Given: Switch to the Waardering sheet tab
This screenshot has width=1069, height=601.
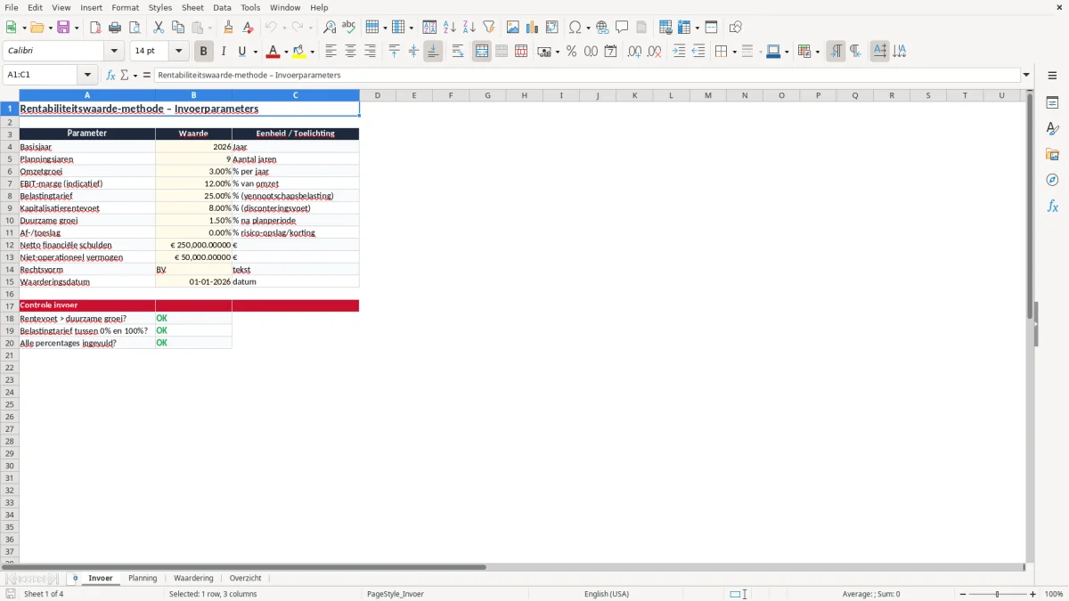Looking at the screenshot, I should click(x=193, y=578).
